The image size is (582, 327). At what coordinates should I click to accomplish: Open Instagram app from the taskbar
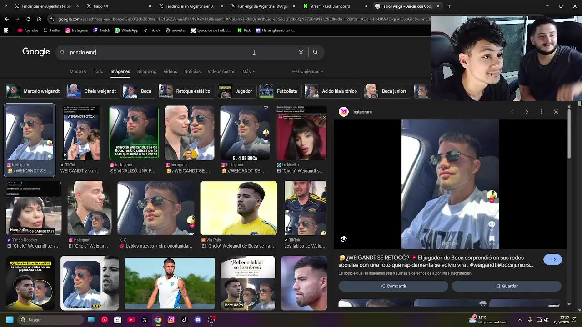pyautogui.click(x=171, y=320)
